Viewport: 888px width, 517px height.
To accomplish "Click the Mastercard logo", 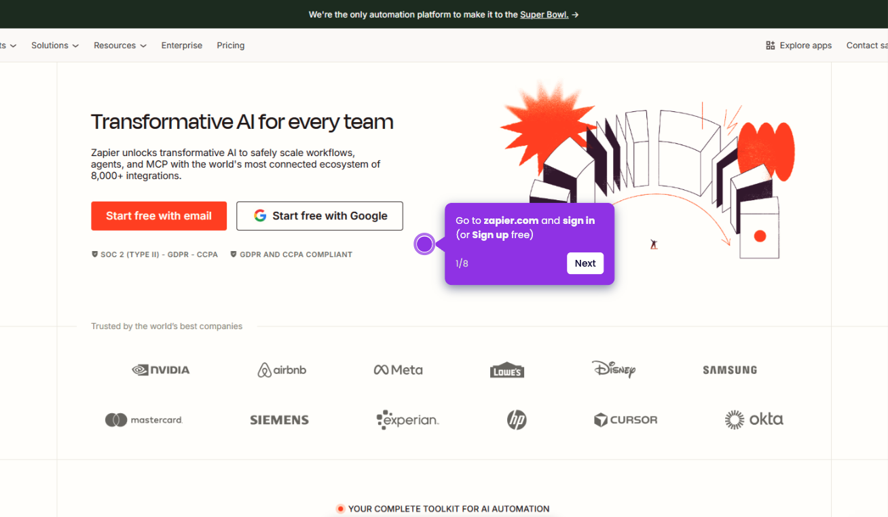I will click(144, 420).
